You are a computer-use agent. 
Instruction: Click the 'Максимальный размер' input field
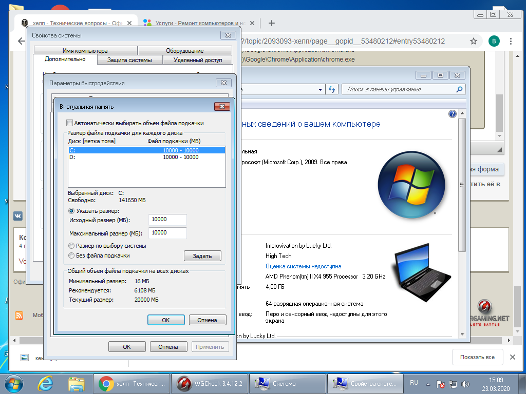167,233
